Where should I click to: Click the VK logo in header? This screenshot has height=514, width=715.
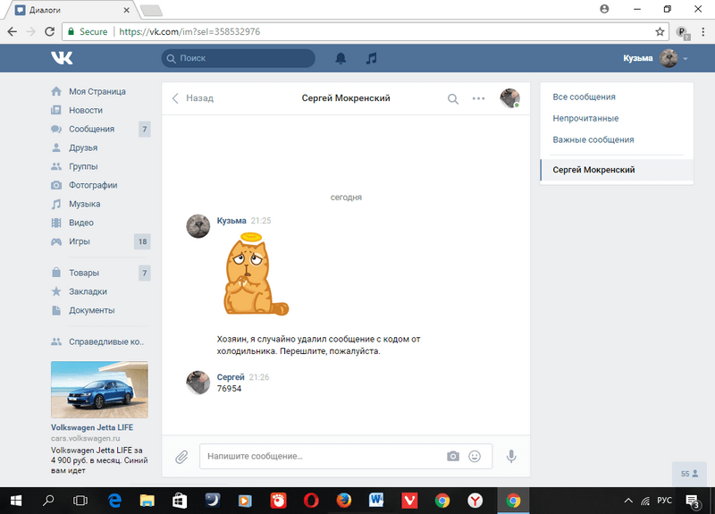click(62, 58)
